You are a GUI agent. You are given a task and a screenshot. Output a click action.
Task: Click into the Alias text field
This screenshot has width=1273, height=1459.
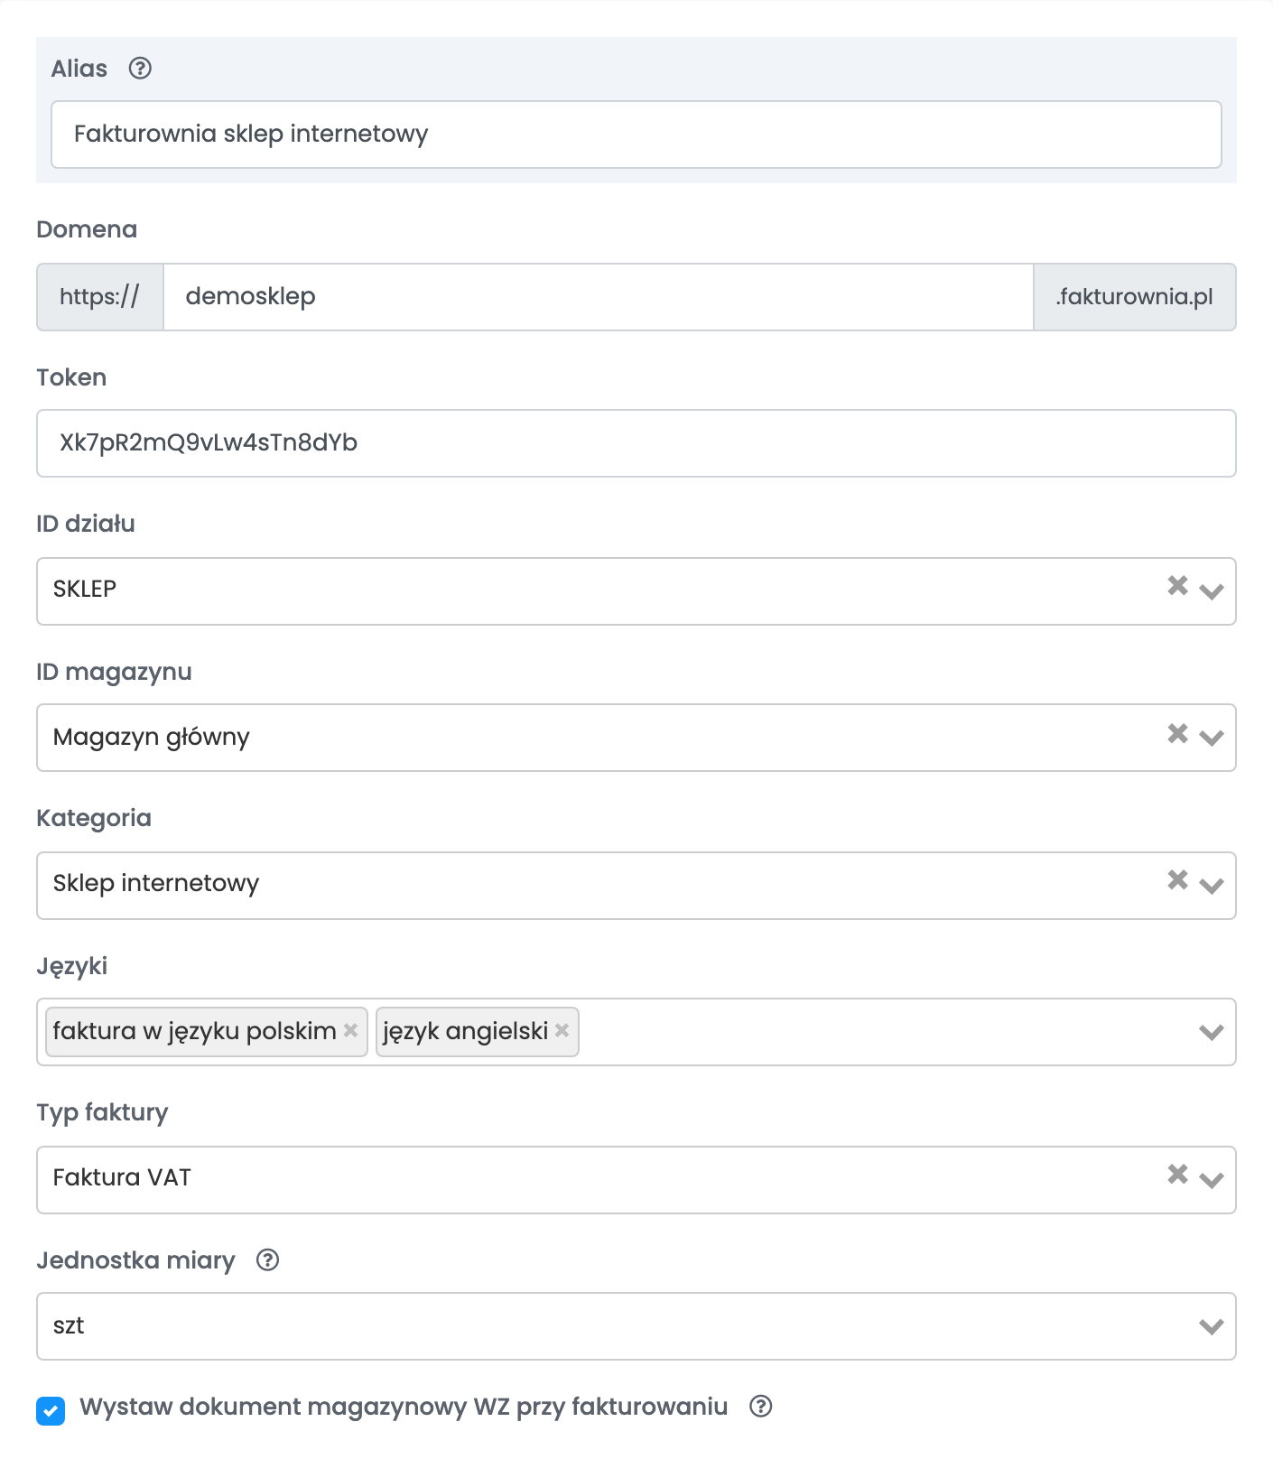coord(636,135)
